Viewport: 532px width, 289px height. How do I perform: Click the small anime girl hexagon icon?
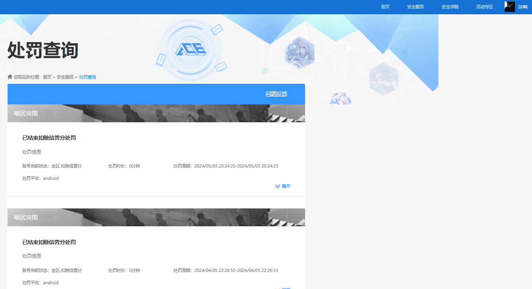click(x=340, y=98)
